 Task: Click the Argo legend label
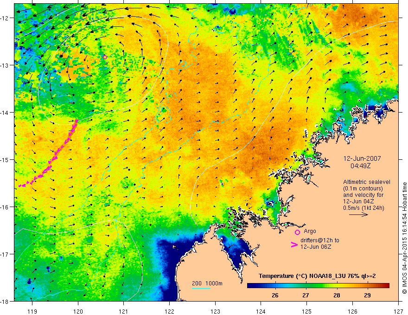310,231
